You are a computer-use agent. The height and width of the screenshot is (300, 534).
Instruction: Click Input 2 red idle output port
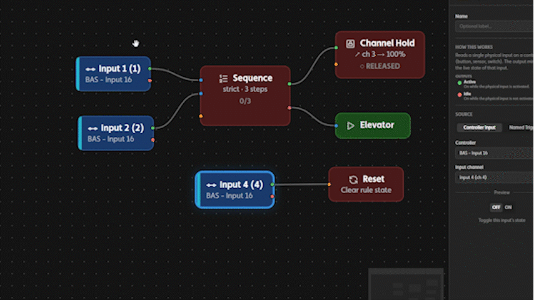153,140
